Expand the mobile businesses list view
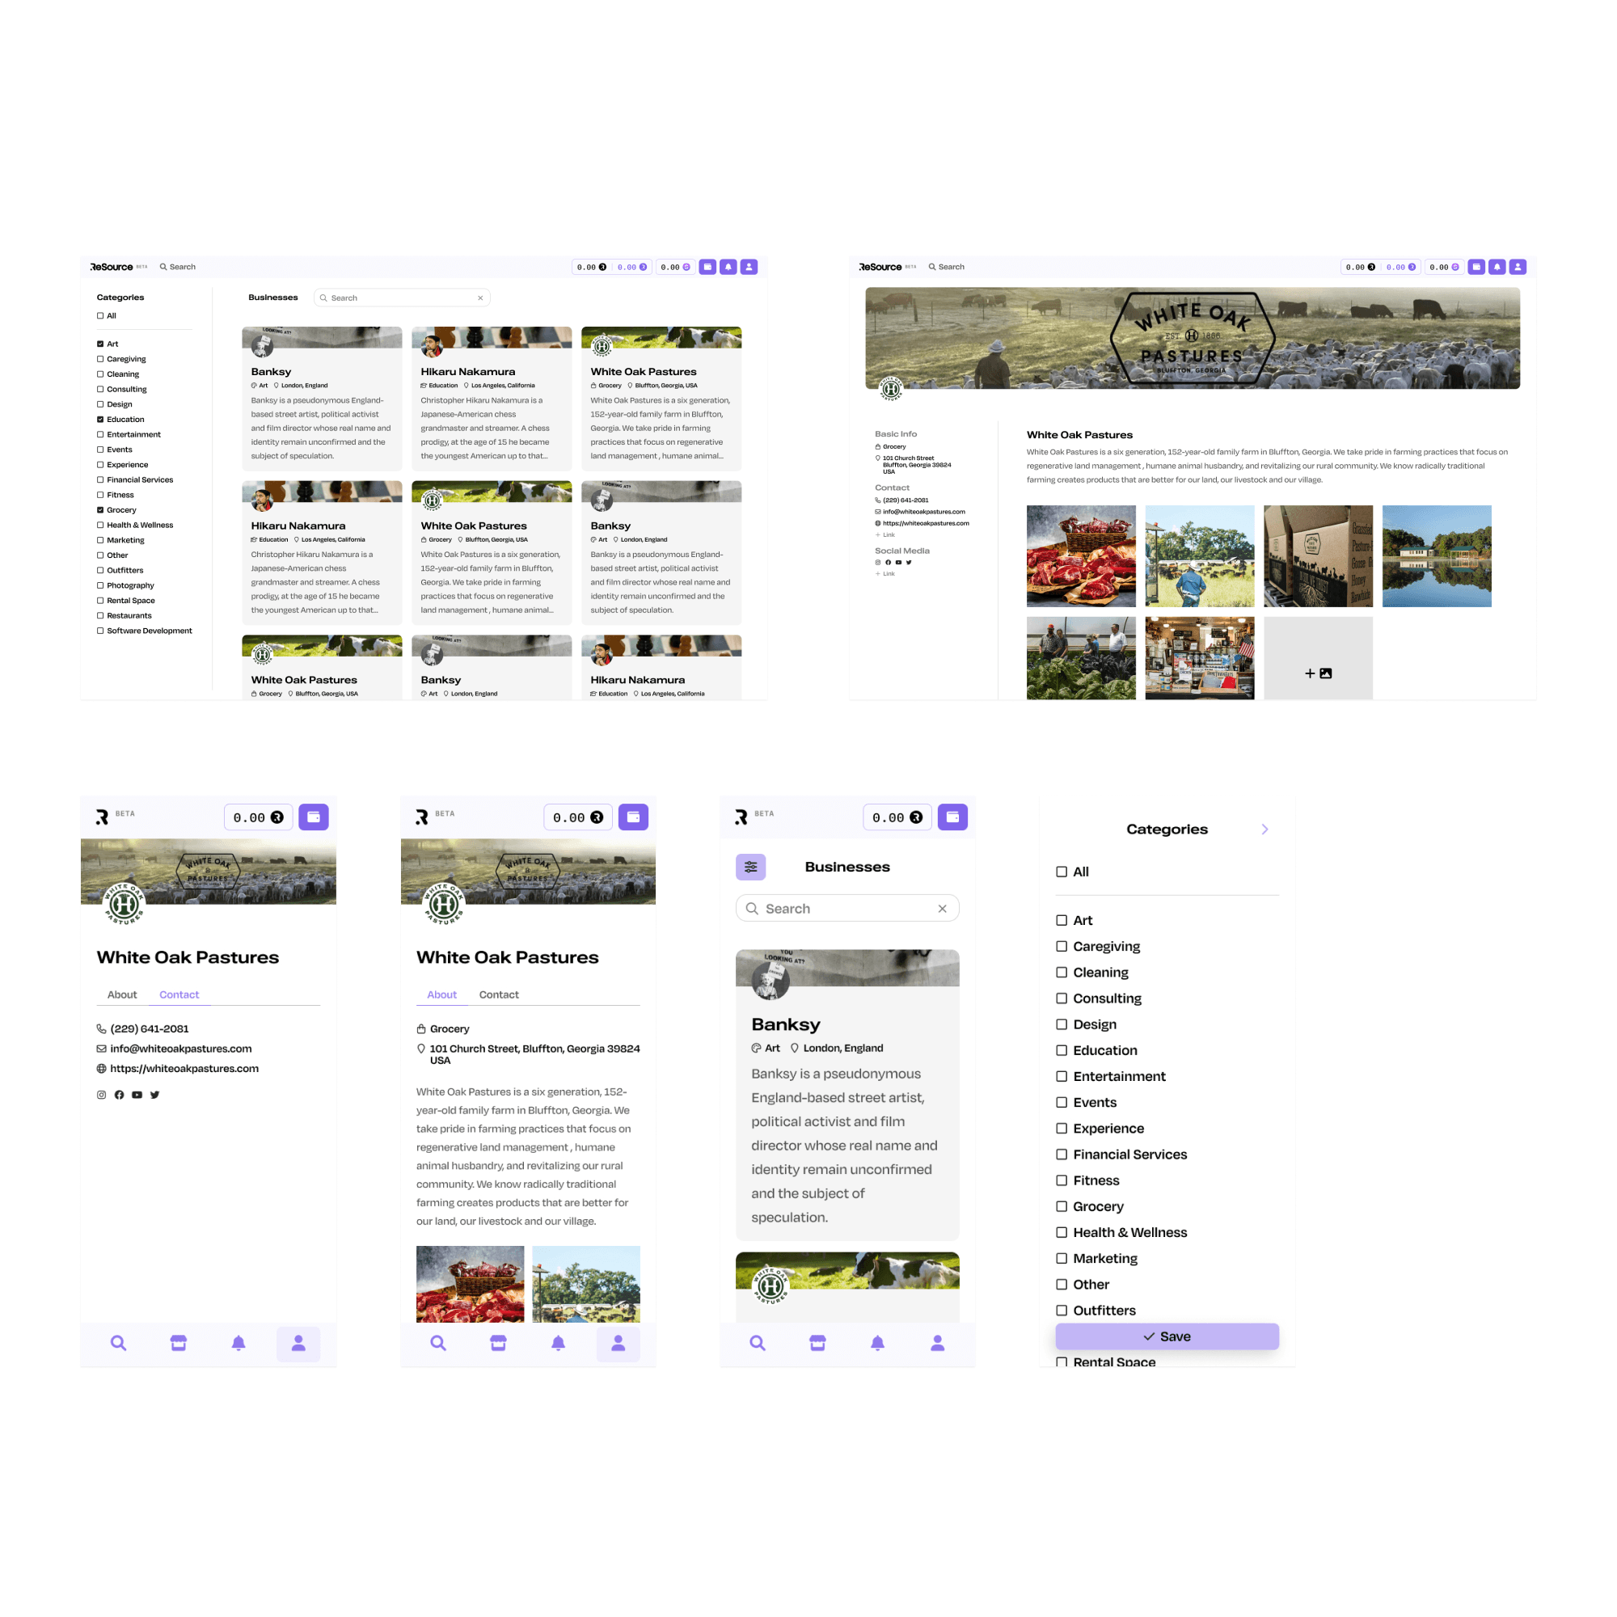1617x1617 pixels. pos(746,866)
